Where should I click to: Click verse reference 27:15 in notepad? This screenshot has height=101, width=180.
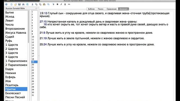[43, 22]
